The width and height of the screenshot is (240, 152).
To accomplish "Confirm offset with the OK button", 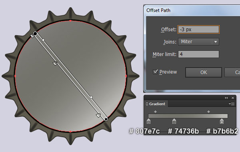I will tap(204, 72).
